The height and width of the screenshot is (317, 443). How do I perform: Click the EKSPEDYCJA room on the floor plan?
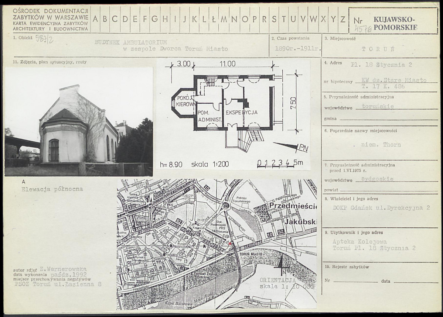point(241,112)
